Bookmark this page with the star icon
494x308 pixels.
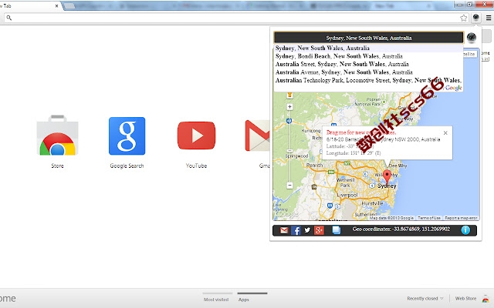click(463, 18)
